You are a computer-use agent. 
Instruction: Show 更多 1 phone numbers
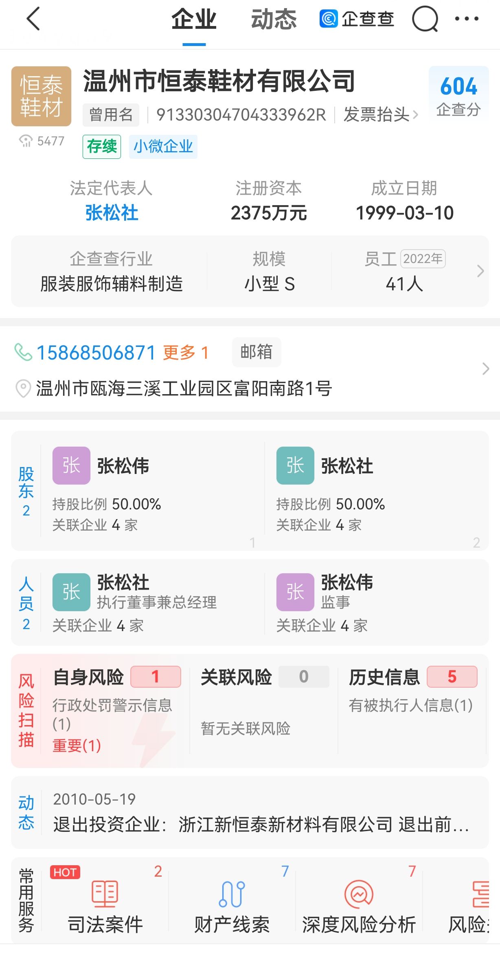[x=186, y=353]
